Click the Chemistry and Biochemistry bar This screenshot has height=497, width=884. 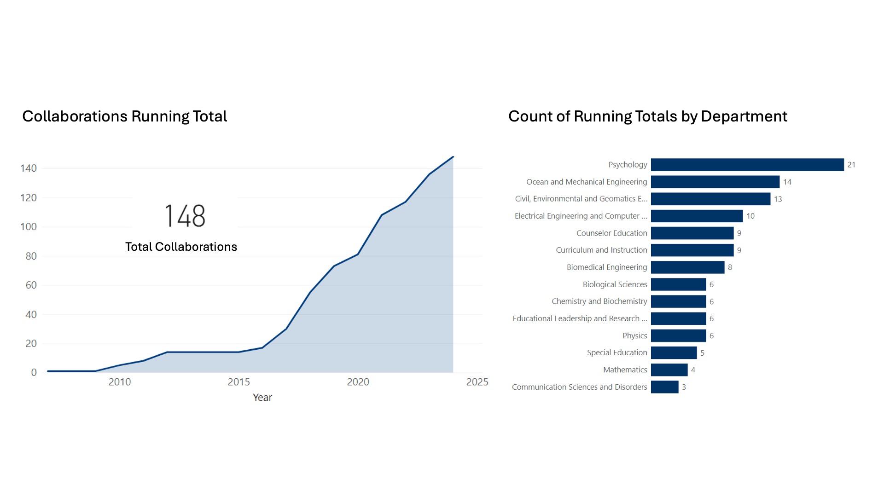pyautogui.click(x=678, y=301)
